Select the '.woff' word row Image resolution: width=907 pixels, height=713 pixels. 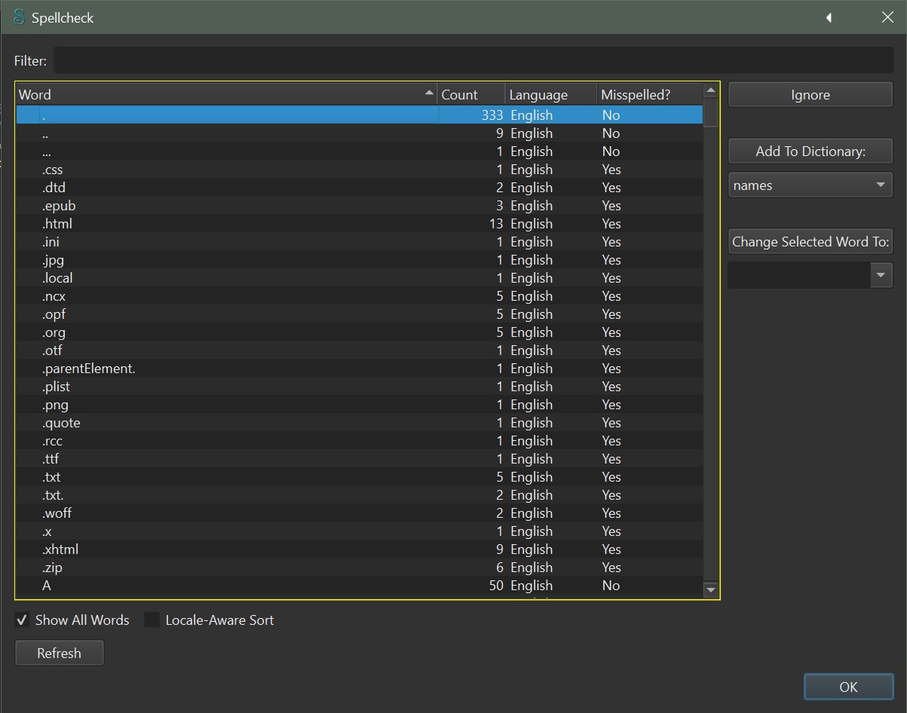tap(360, 513)
